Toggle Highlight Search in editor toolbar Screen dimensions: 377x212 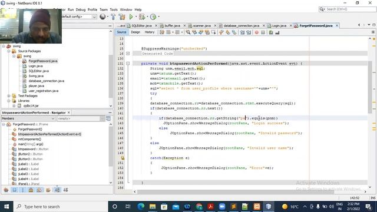207,32
